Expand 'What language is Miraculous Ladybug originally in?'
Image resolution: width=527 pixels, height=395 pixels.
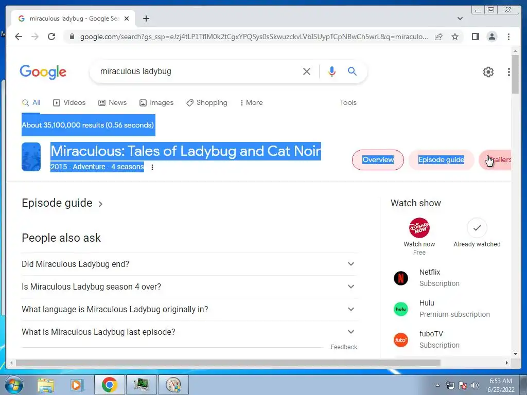pos(189,309)
